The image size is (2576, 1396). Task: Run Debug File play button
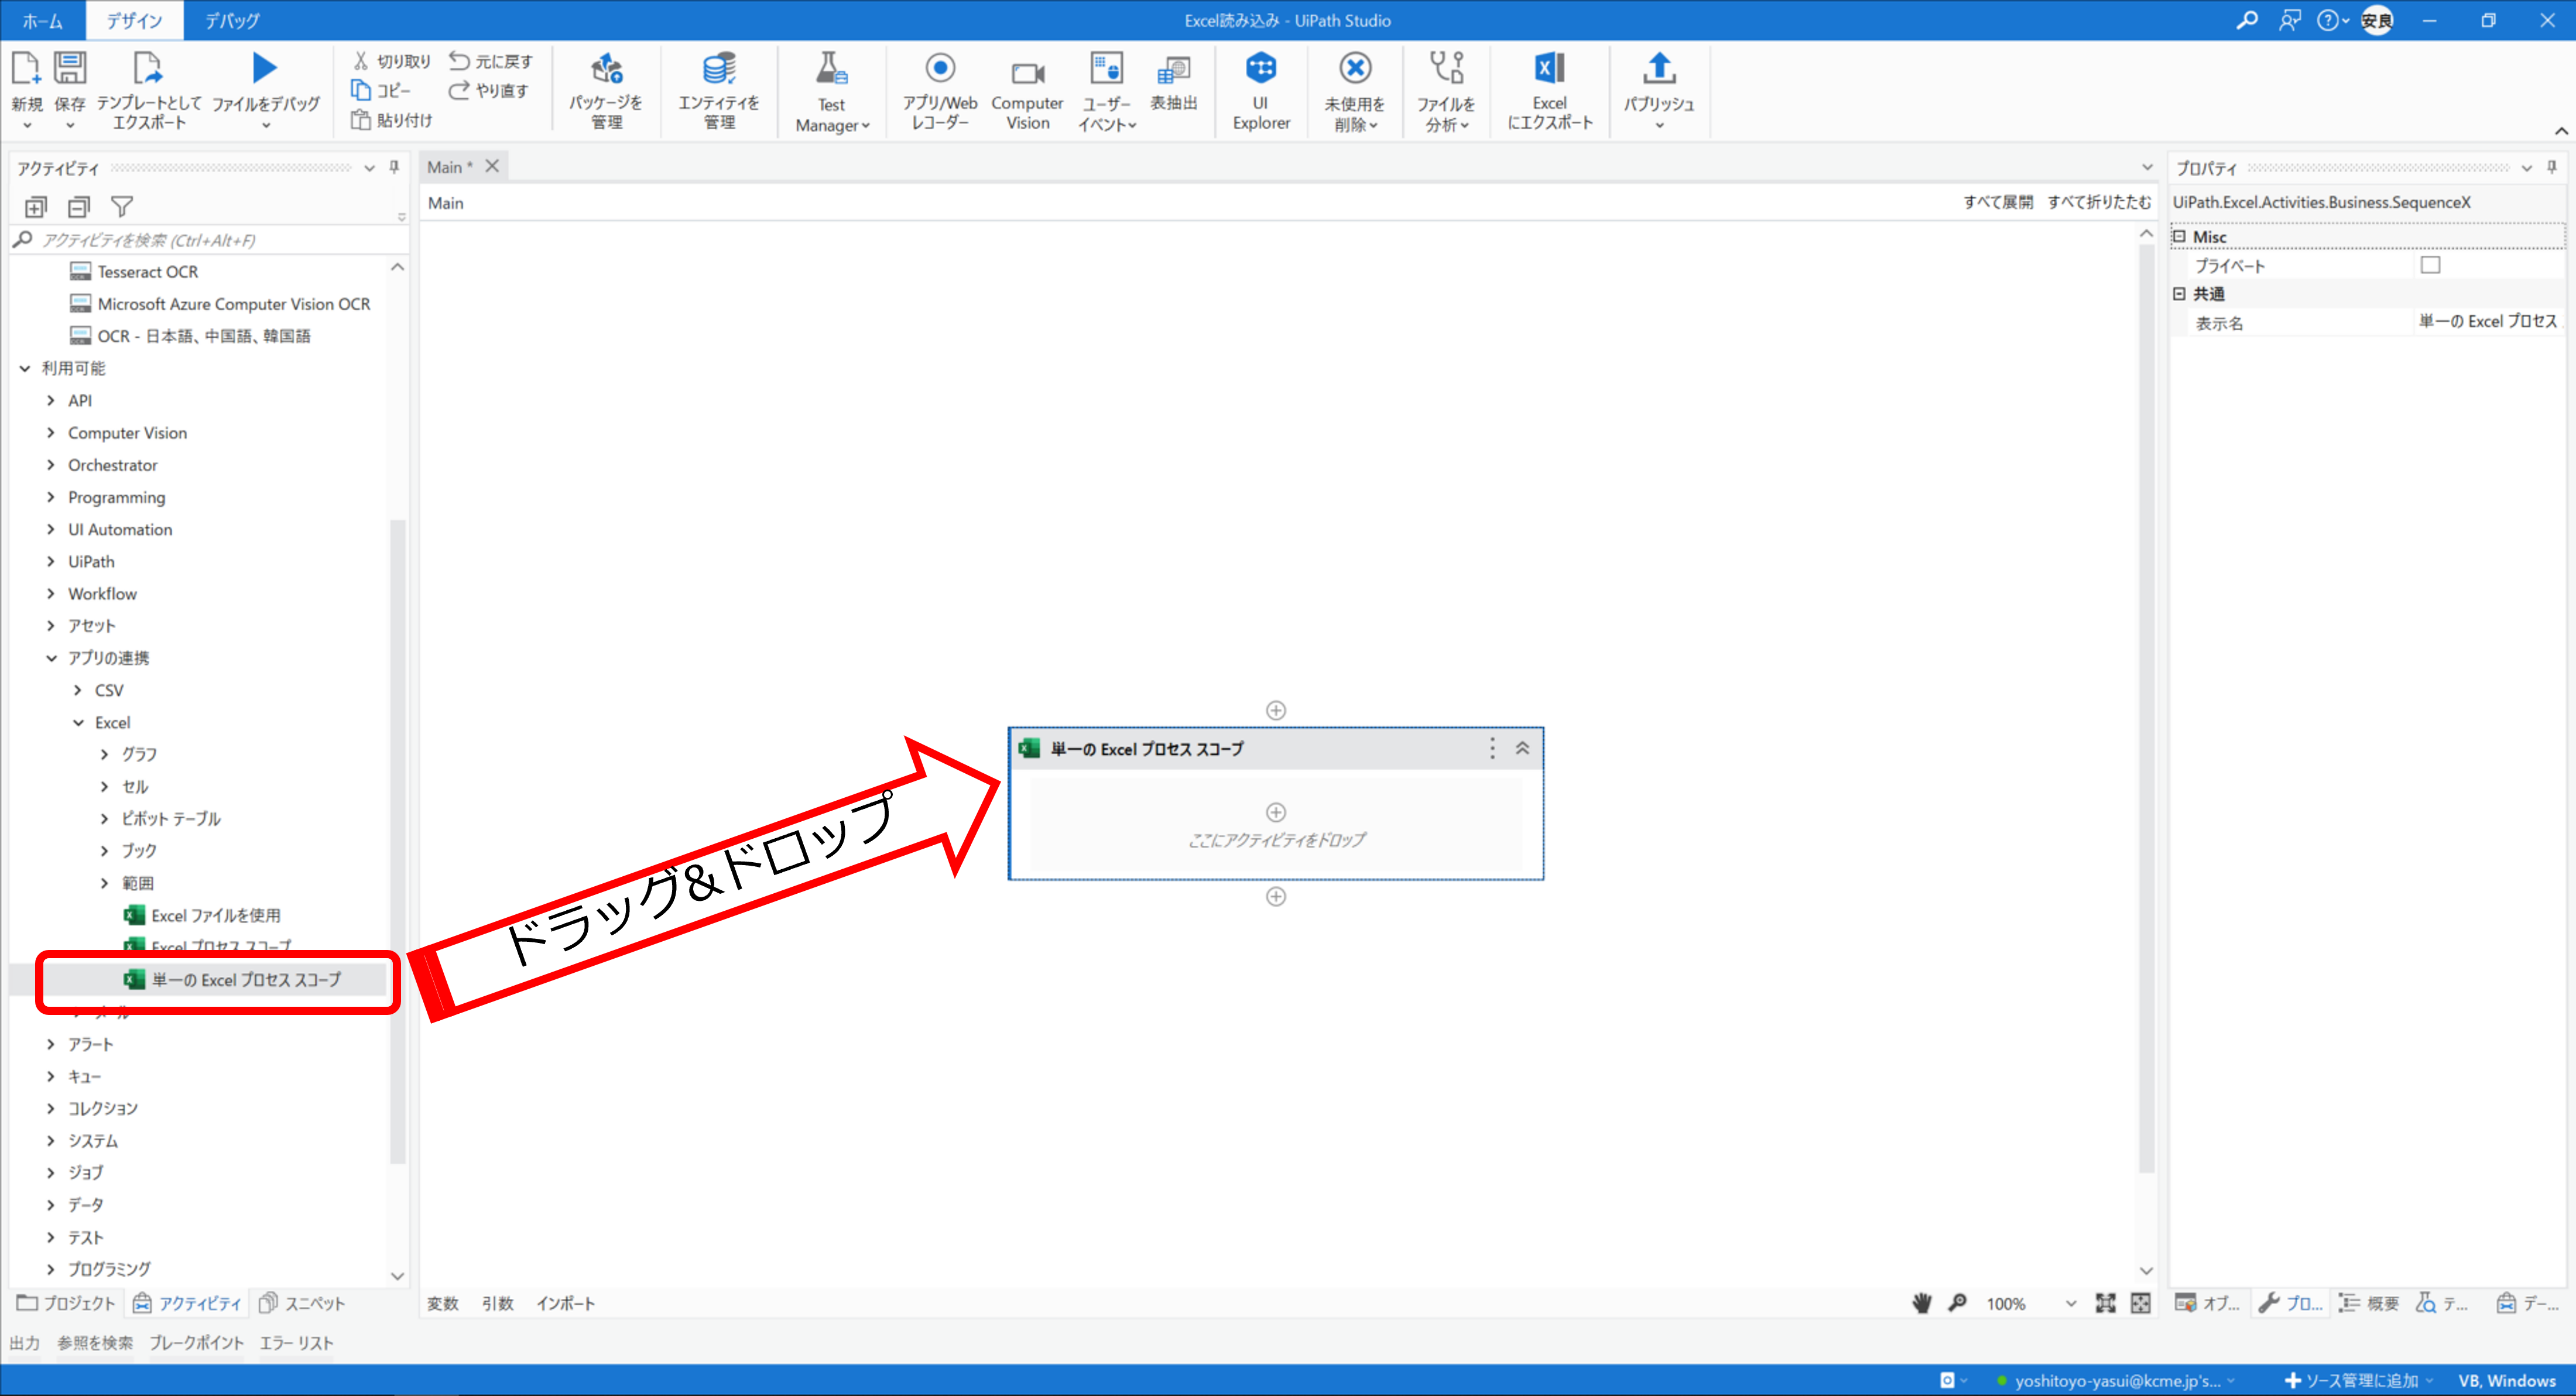pos(264,68)
